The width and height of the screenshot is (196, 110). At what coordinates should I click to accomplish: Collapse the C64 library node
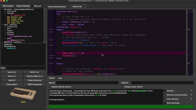coord(2,25)
